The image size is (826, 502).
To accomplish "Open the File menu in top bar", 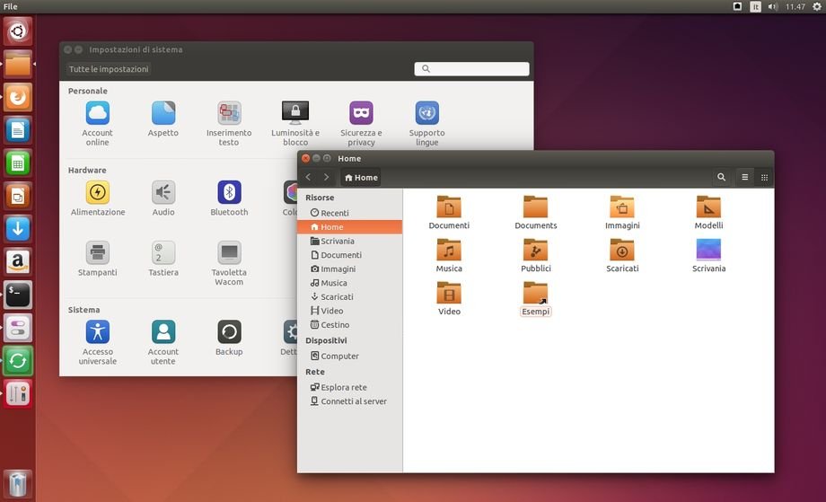I will pyautogui.click(x=11, y=6).
